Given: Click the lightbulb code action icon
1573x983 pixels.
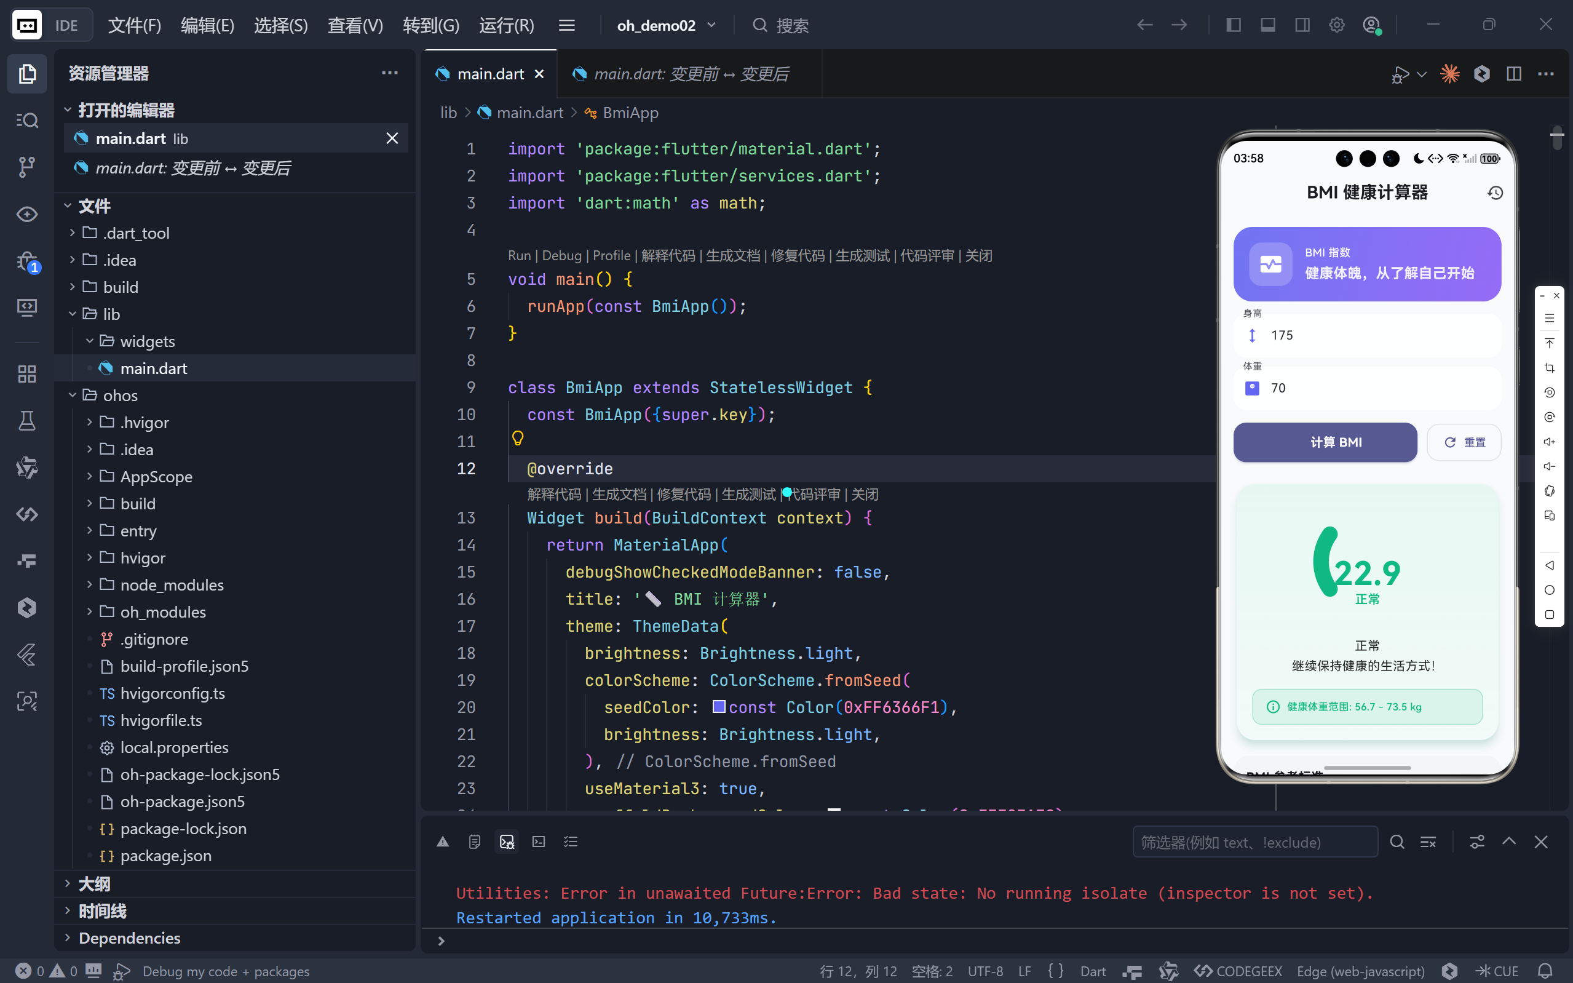Looking at the screenshot, I should [518, 438].
